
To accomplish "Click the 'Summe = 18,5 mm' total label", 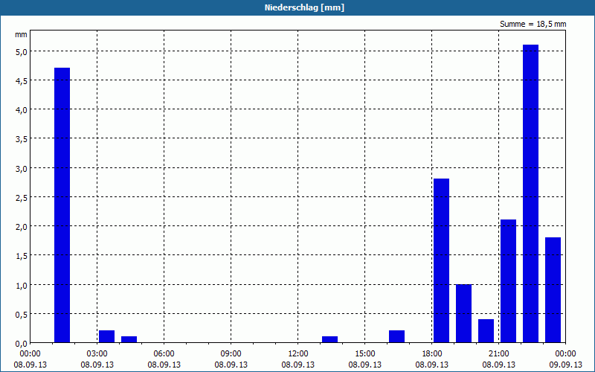I will (533, 24).
